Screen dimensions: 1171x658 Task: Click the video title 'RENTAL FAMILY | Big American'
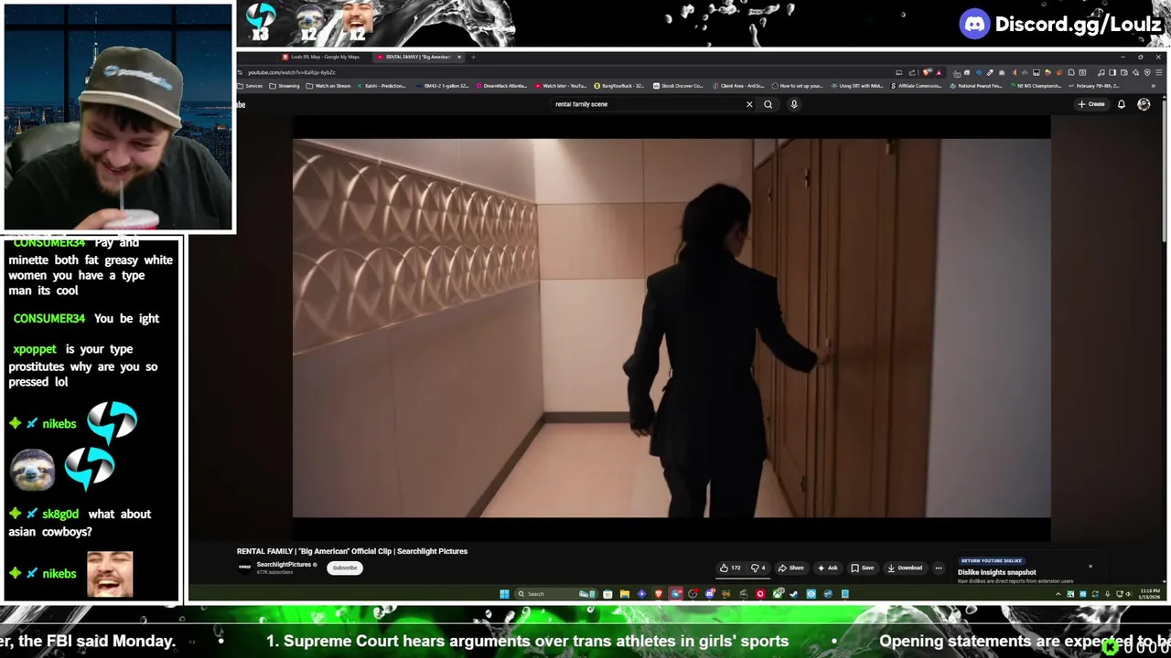352,551
